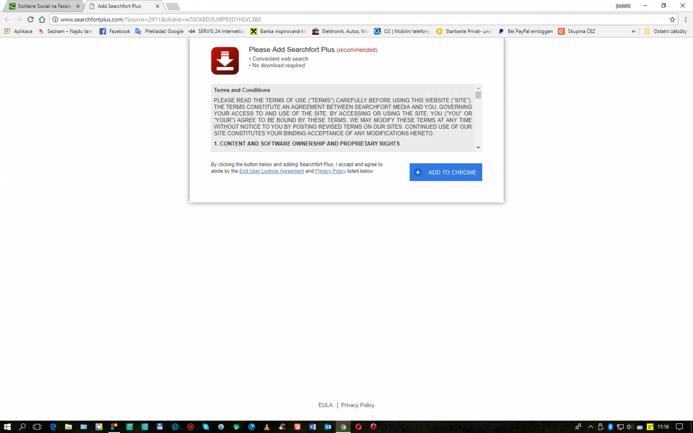Click the network tray icon
693x433 pixels.
click(x=620, y=427)
